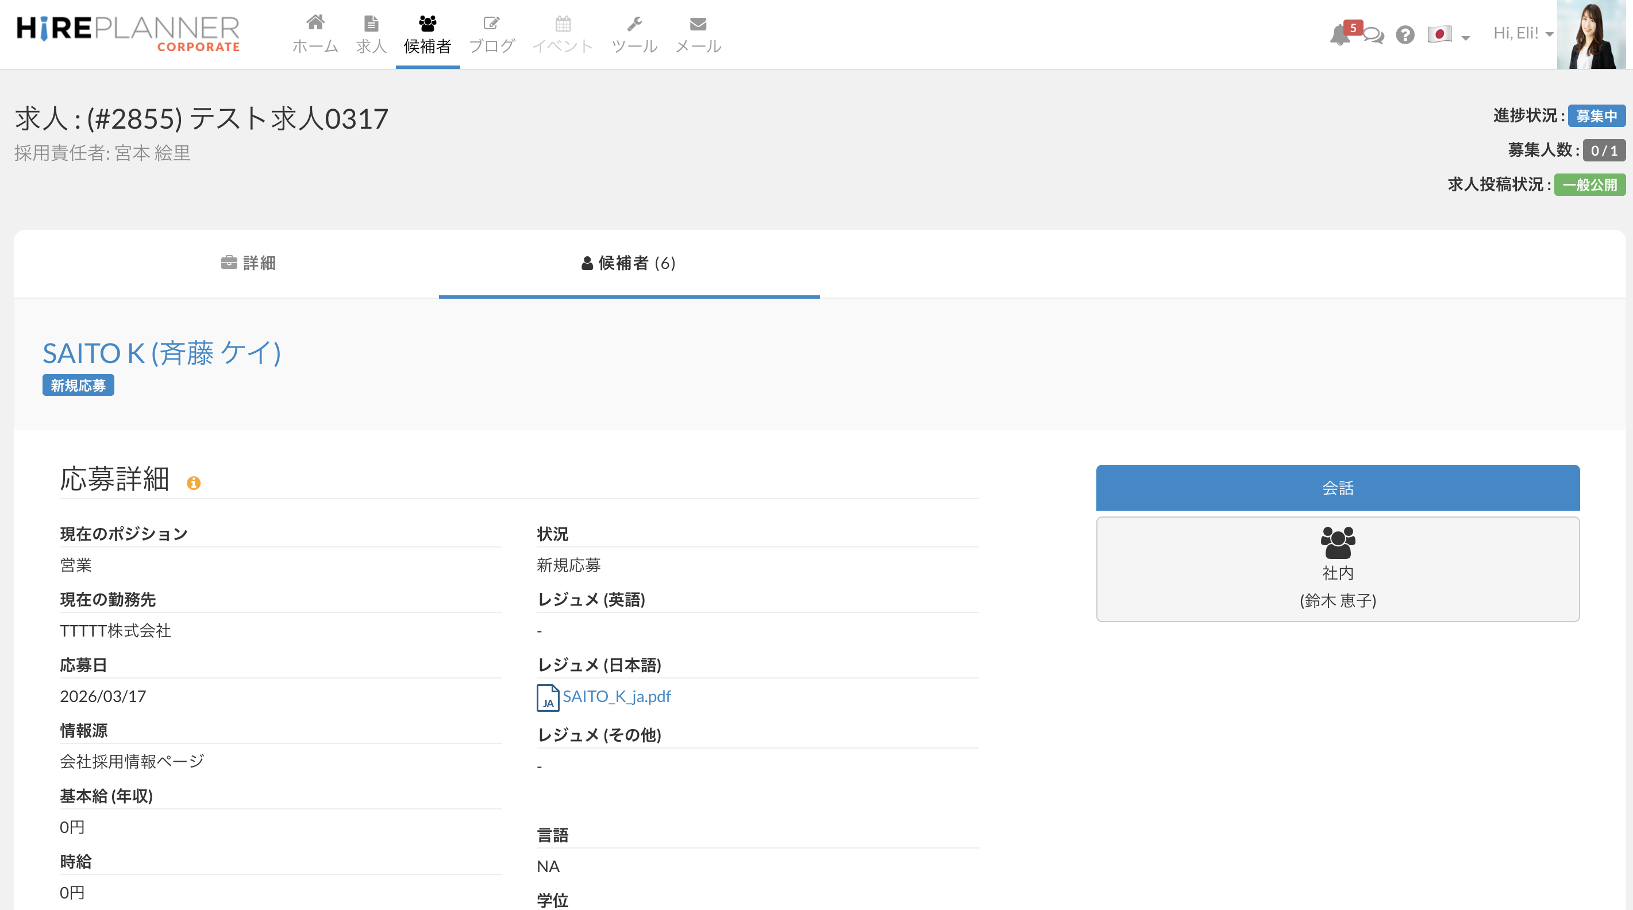Open the notifications bell icon
This screenshot has height=910, width=1633.
pyautogui.click(x=1339, y=35)
